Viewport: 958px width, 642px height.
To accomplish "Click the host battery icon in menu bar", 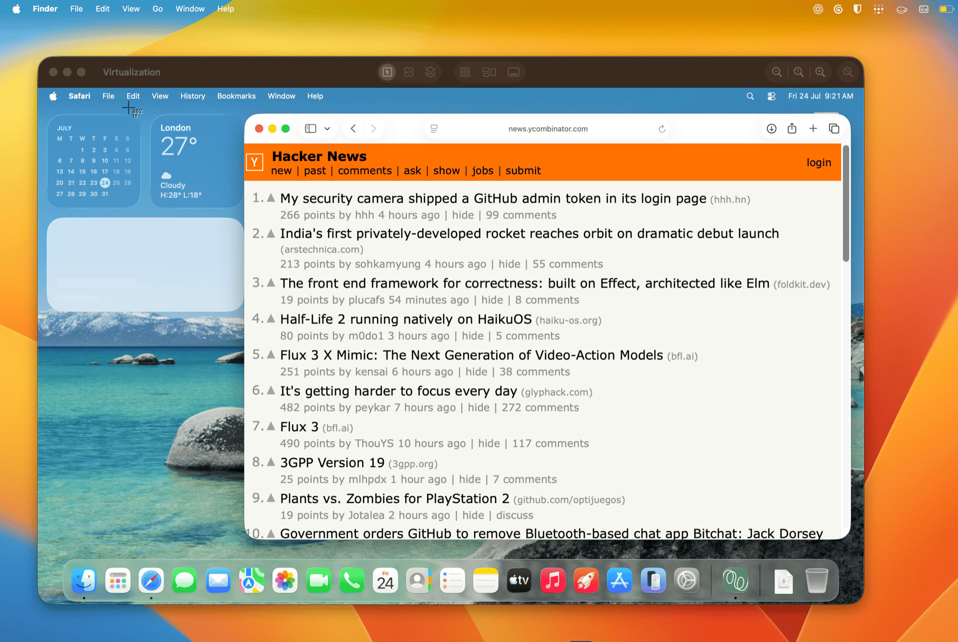I will 946,9.
